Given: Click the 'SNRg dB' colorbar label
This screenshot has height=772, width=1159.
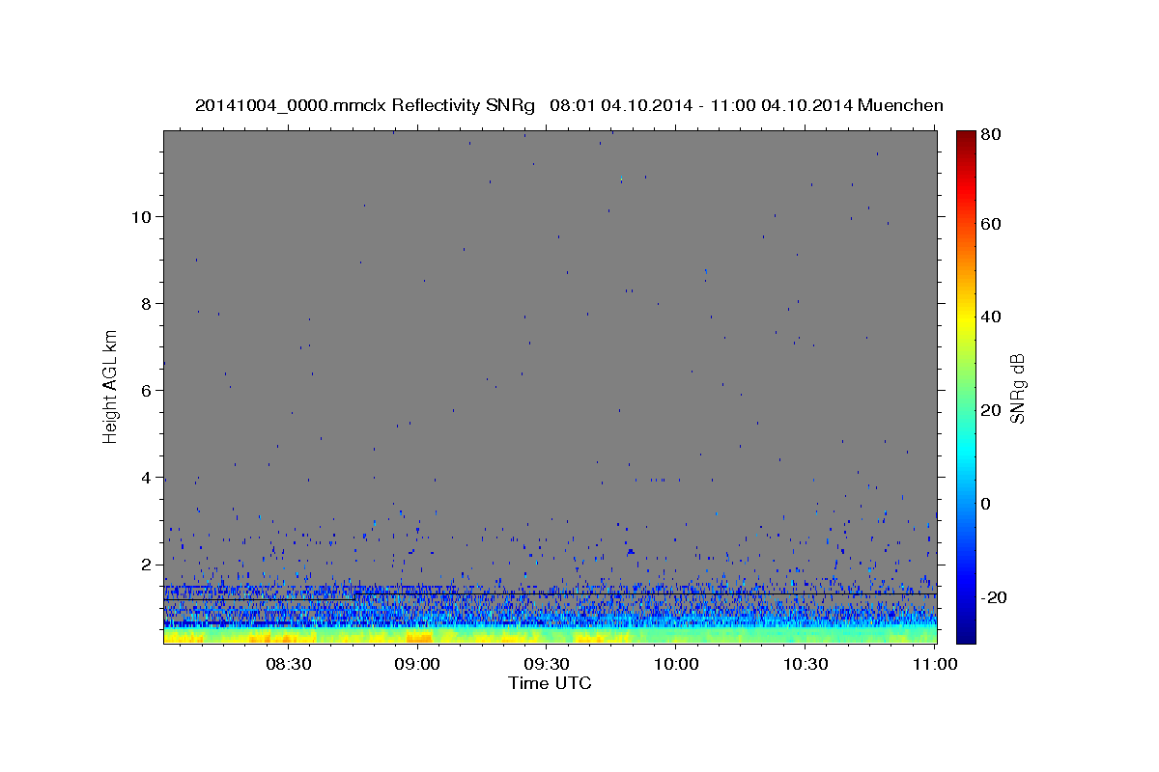Looking at the screenshot, I should point(1016,387).
